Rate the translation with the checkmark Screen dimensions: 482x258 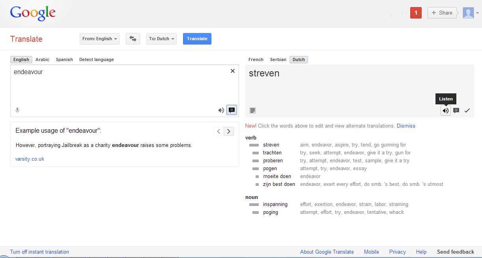pyautogui.click(x=467, y=111)
